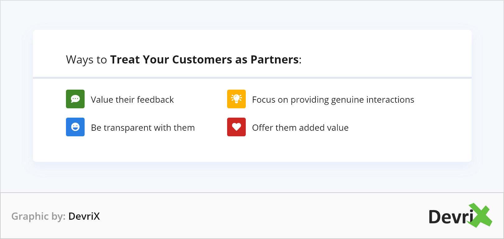Click the DevriX logo in the footer
504x239 pixels.
click(451, 217)
